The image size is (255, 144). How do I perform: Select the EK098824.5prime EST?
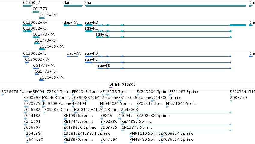(x=162, y=137)
